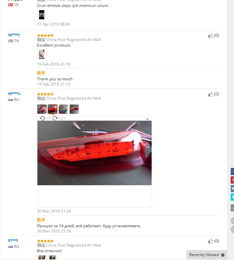
Task: Share on Pinterest from side bar
Action: pos(232,180)
